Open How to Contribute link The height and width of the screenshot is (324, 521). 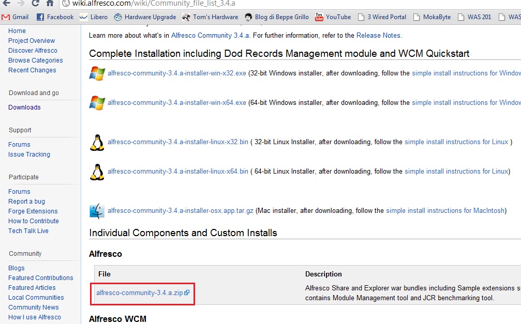tap(34, 221)
